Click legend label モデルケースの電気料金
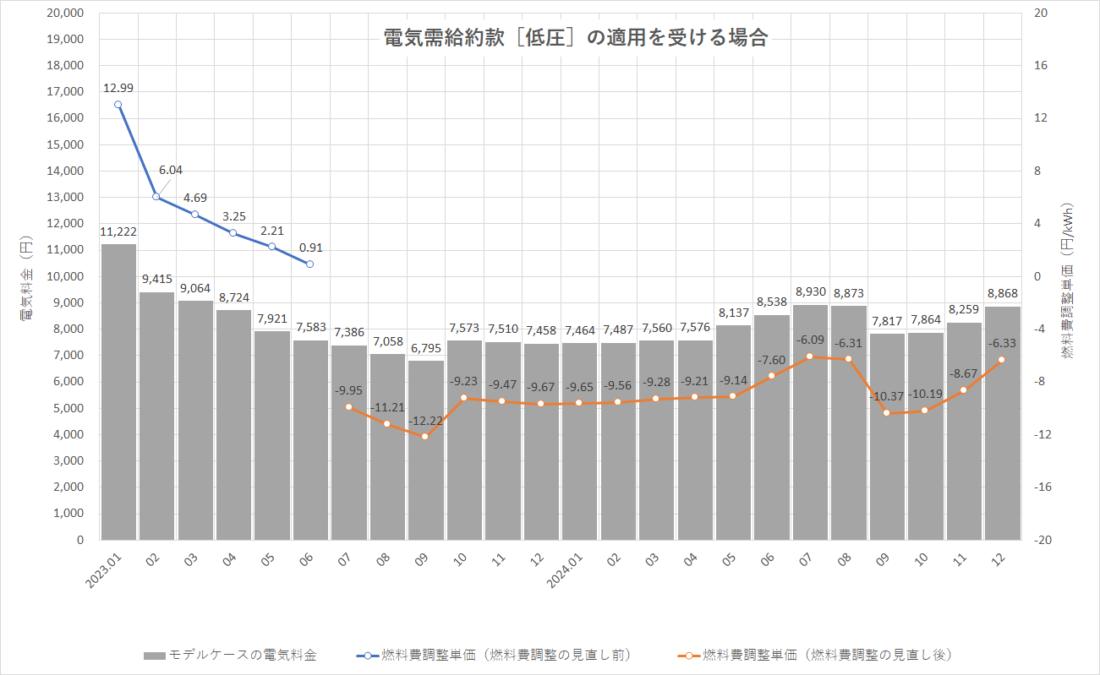Viewport: 1100px width, 675px height. (243, 655)
